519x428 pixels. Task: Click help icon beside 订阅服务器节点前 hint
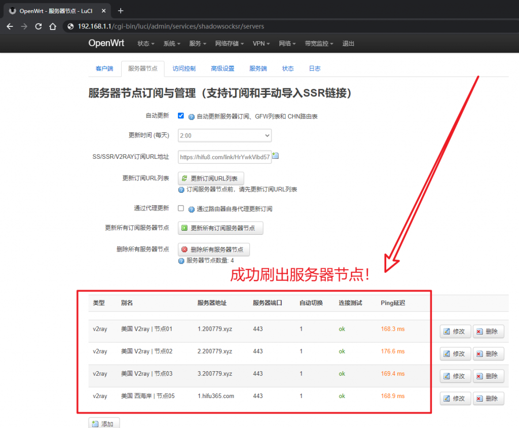pos(181,190)
